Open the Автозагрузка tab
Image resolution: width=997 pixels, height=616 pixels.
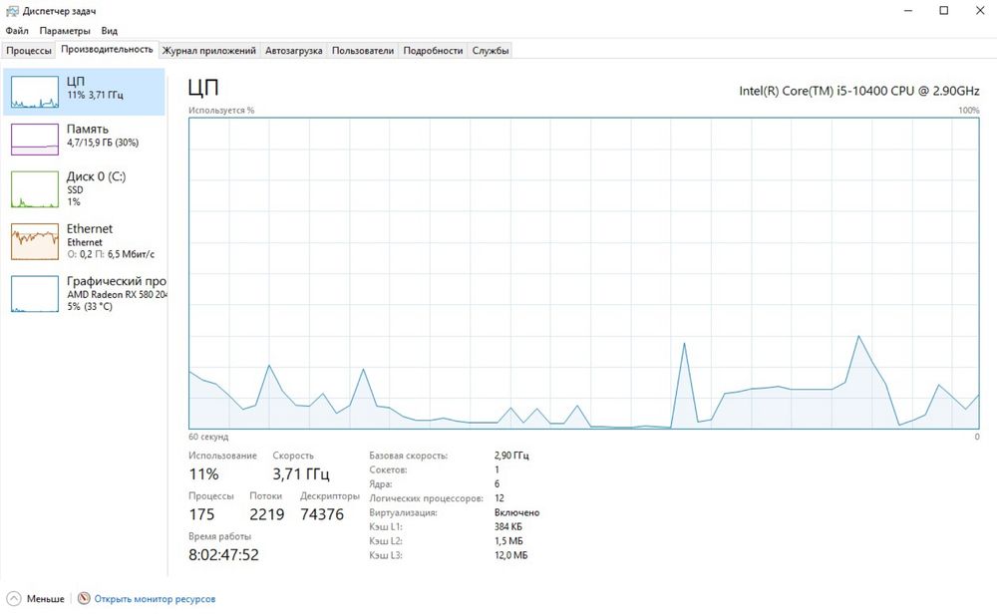point(294,51)
